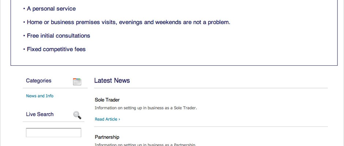Image resolution: width=344 pixels, height=146 pixels.
Task: Click the Categories list icon
Action: 77,82
